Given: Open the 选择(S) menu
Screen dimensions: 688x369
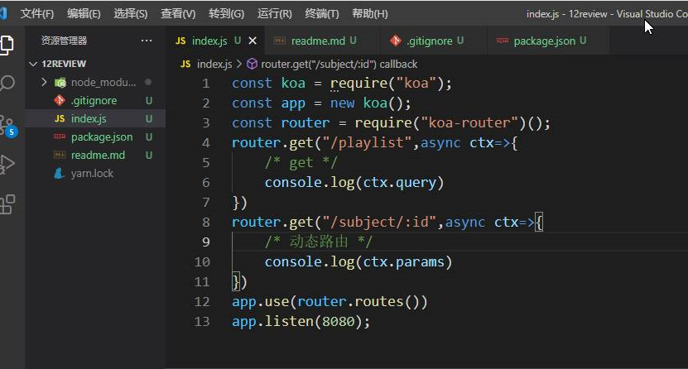Looking at the screenshot, I should point(131,14).
